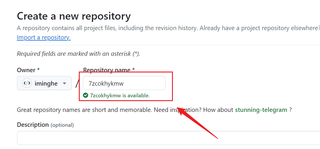Click the 'Required fields are marked' note
The height and width of the screenshot is (149, 320).
(x=78, y=54)
